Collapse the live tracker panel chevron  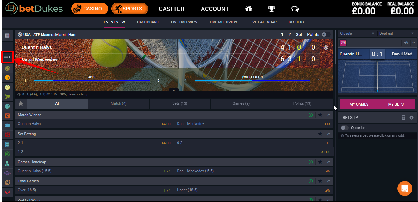click(x=413, y=43)
